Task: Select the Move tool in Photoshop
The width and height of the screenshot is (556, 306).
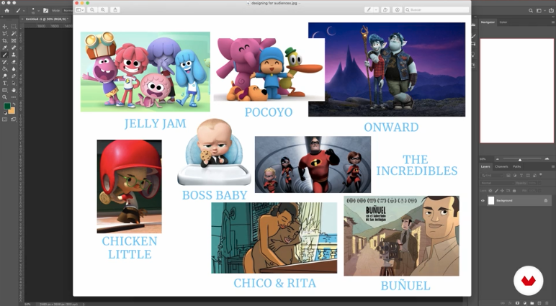Action: coord(4,27)
